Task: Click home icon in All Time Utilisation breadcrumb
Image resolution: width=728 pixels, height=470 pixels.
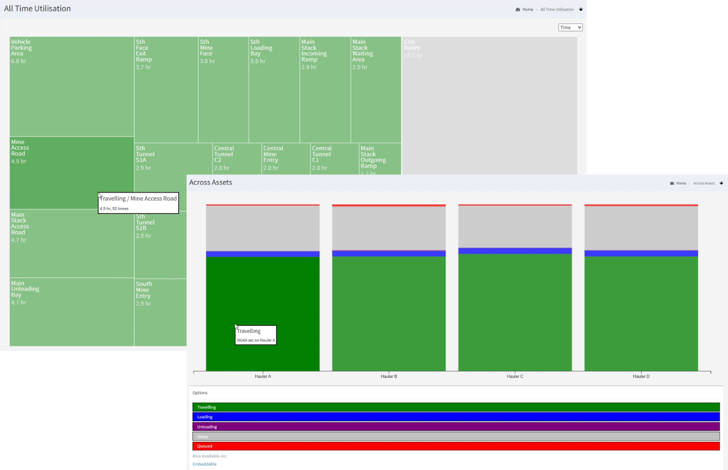Action: [517, 10]
